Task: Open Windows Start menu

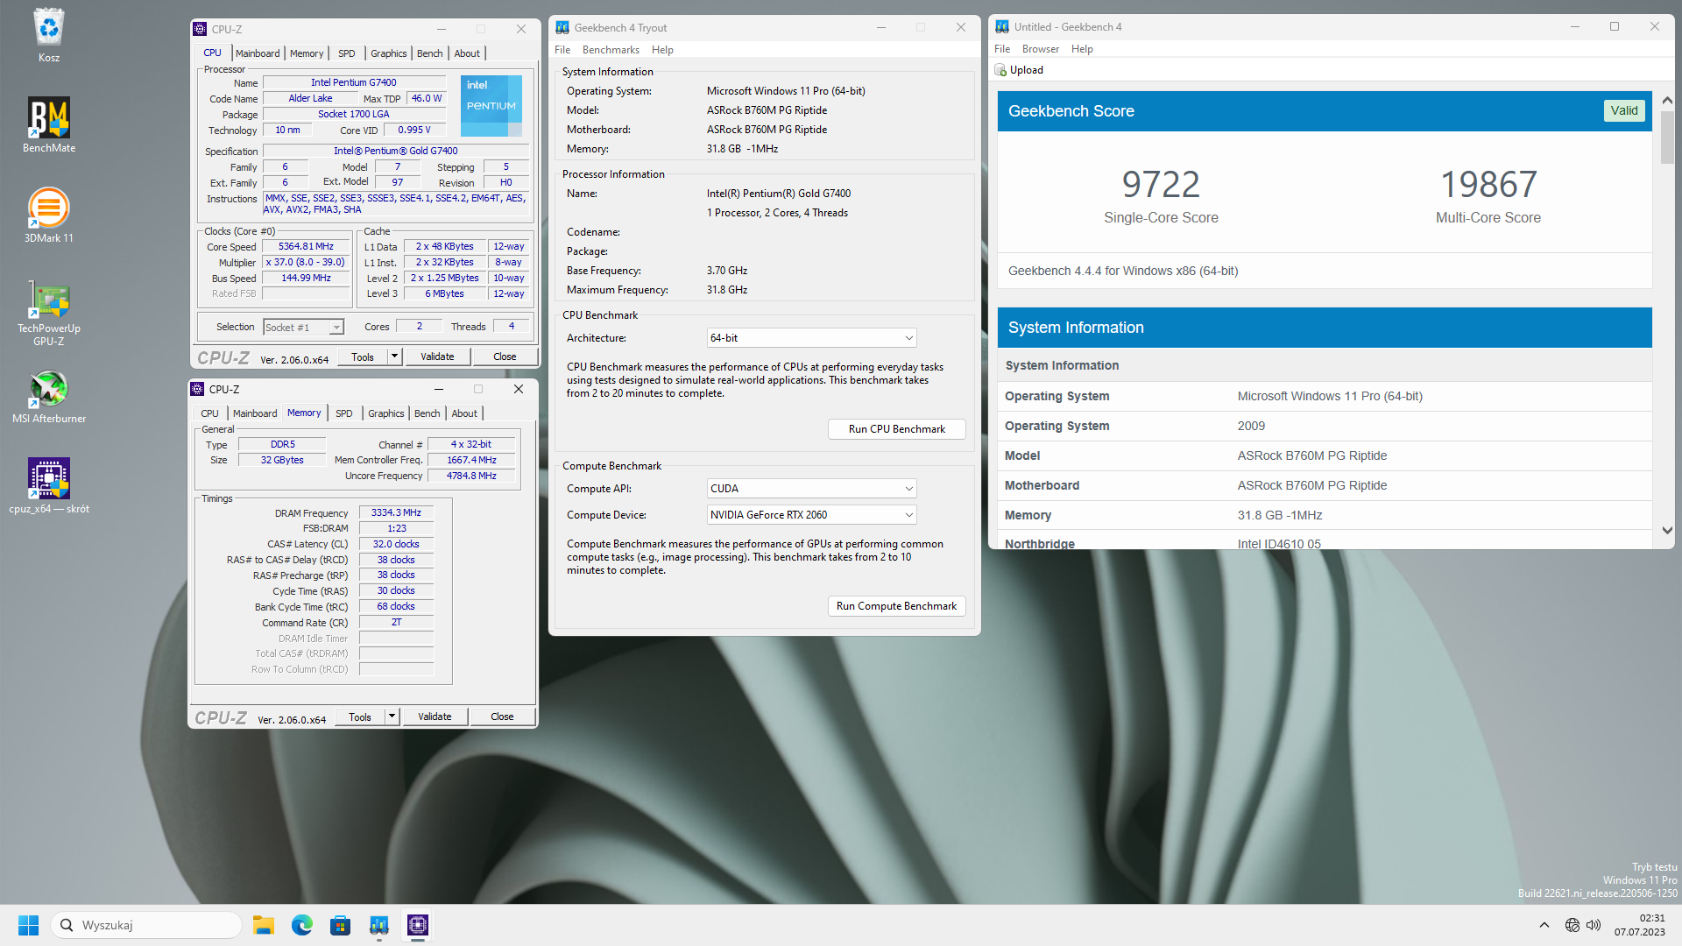Action: pos(29,925)
